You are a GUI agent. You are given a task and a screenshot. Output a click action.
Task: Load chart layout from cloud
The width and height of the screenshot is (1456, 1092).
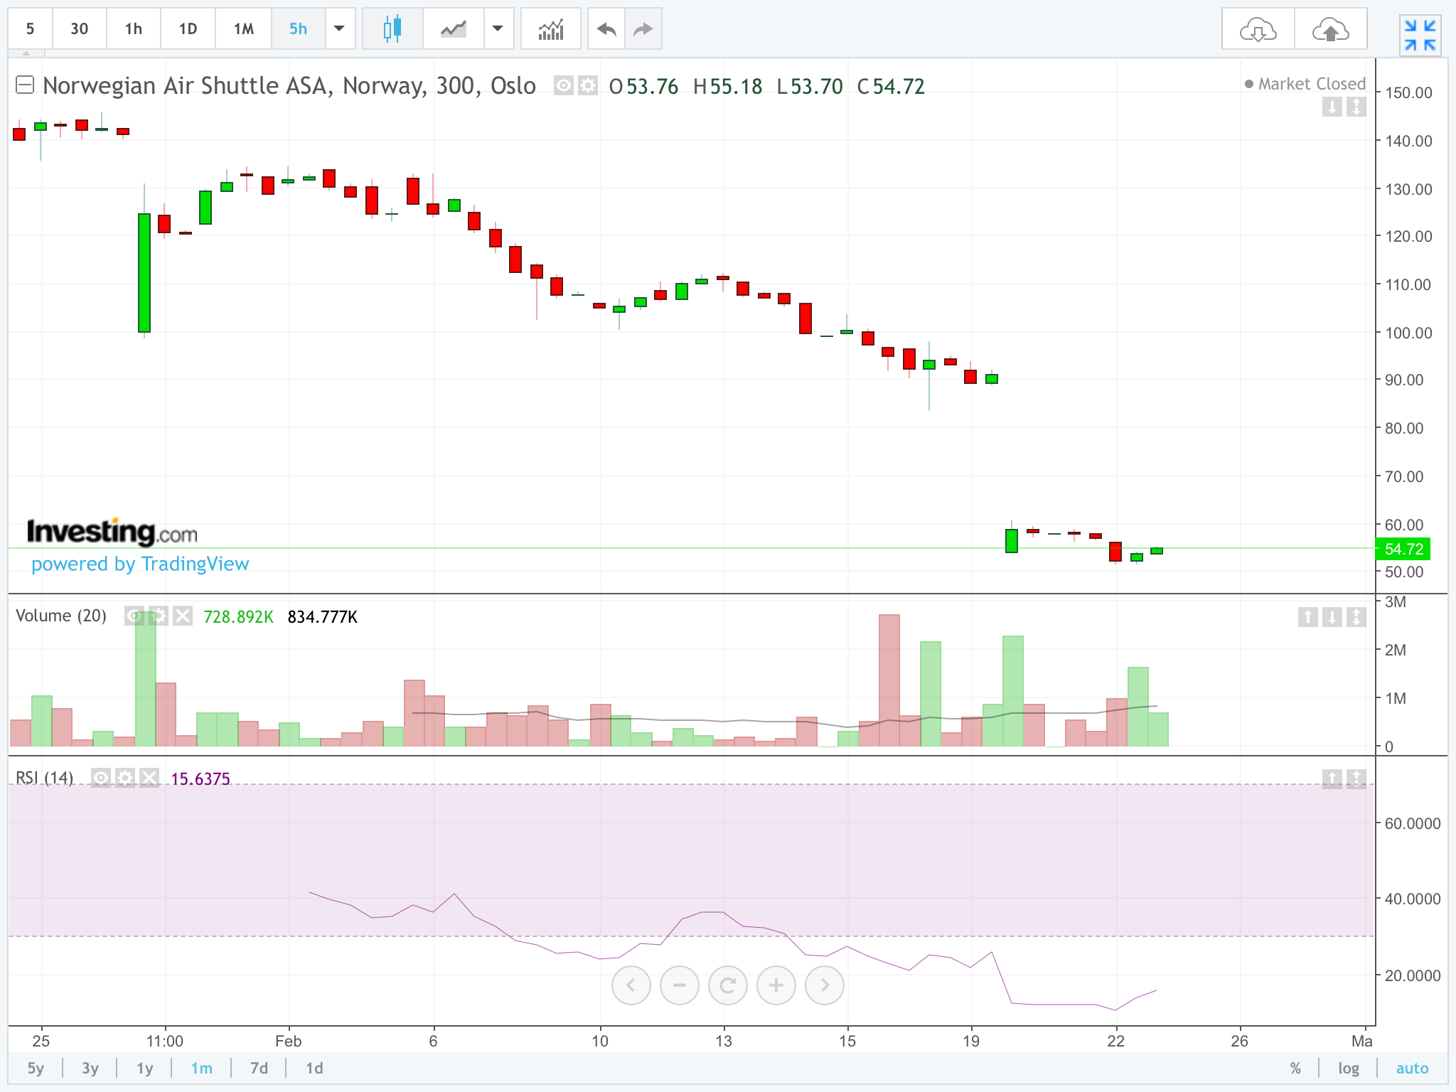[x=1258, y=30]
